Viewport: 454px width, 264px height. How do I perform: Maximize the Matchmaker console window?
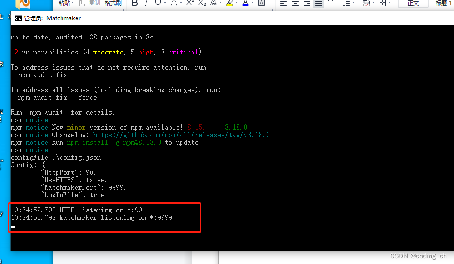pos(437,18)
